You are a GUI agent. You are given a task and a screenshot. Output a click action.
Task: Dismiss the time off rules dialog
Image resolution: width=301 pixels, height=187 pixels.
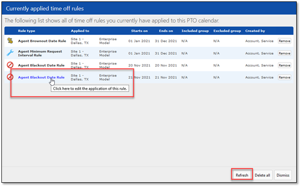tap(283, 175)
